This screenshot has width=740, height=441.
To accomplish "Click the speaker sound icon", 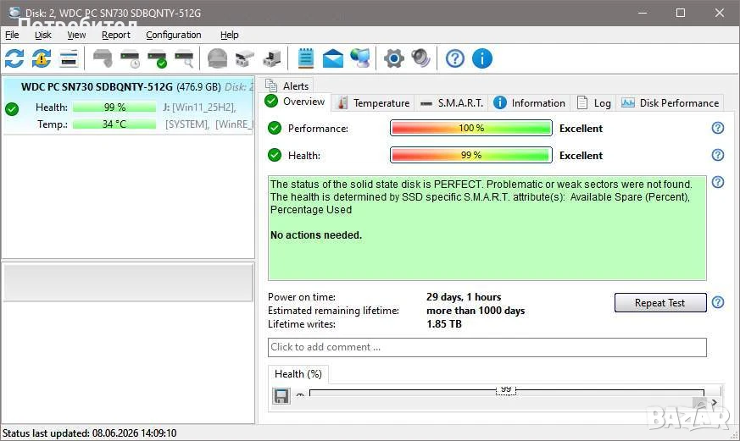I will [420, 58].
